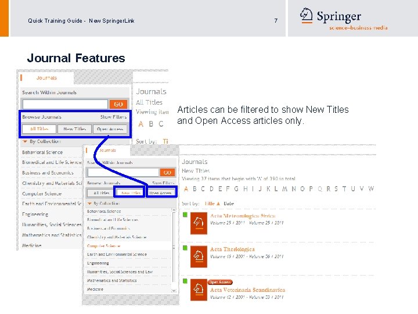
Task: Select highlighted Computer Science in lower list
Action: click(x=104, y=246)
